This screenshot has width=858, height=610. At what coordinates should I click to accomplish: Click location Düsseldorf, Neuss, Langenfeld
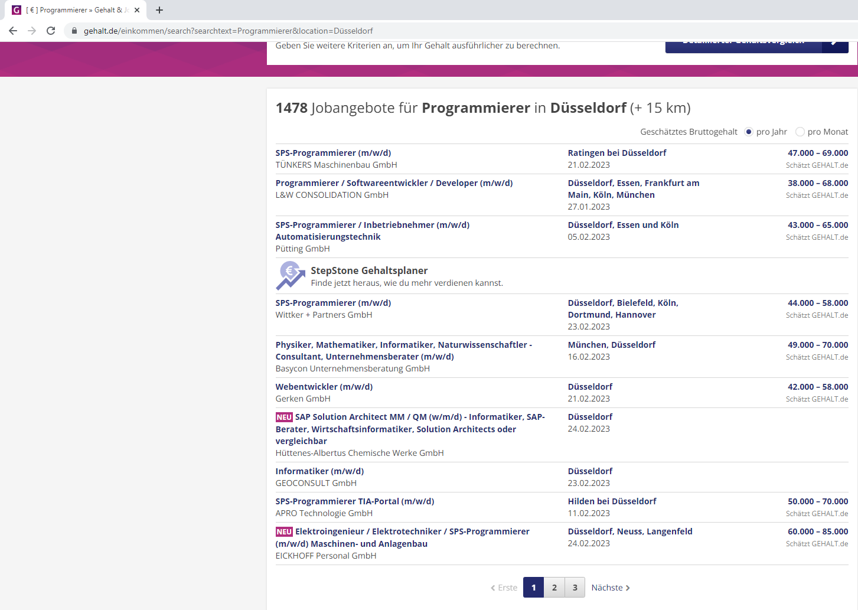coord(630,531)
